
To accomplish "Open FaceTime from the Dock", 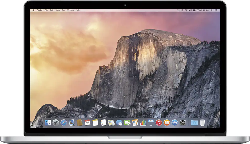I will coord(127,123).
